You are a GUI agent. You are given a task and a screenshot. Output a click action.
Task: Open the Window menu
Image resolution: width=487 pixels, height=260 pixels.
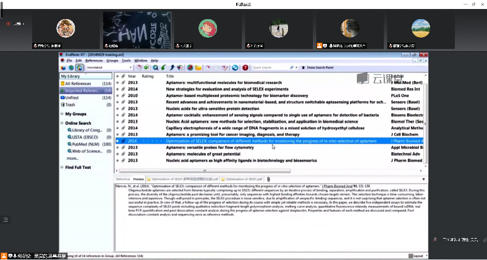click(x=141, y=61)
